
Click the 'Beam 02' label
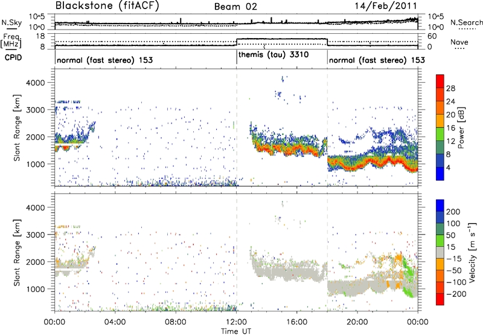coord(235,7)
